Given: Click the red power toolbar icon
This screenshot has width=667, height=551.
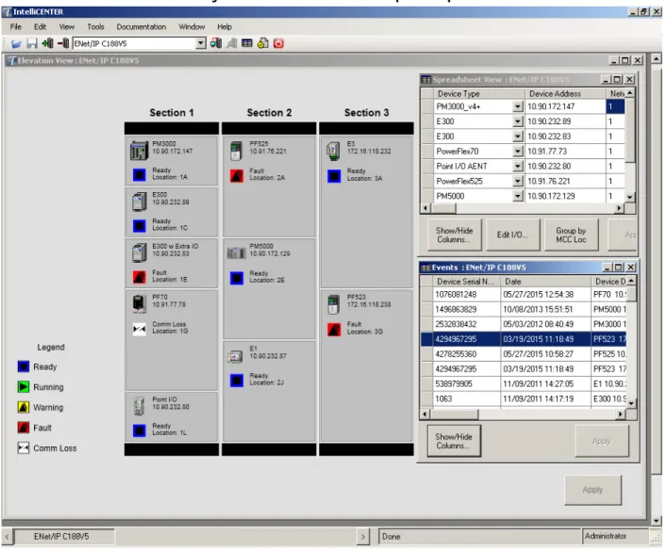Looking at the screenshot, I should pos(278,43).
